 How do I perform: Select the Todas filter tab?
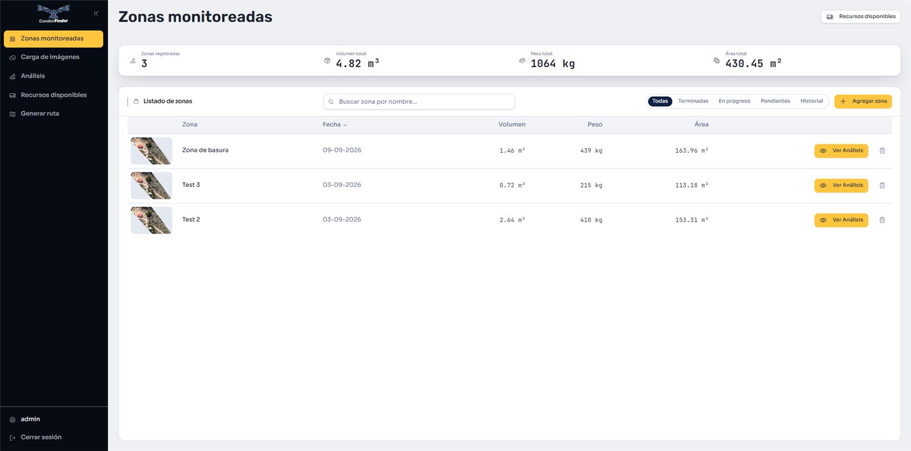(660, 101)
